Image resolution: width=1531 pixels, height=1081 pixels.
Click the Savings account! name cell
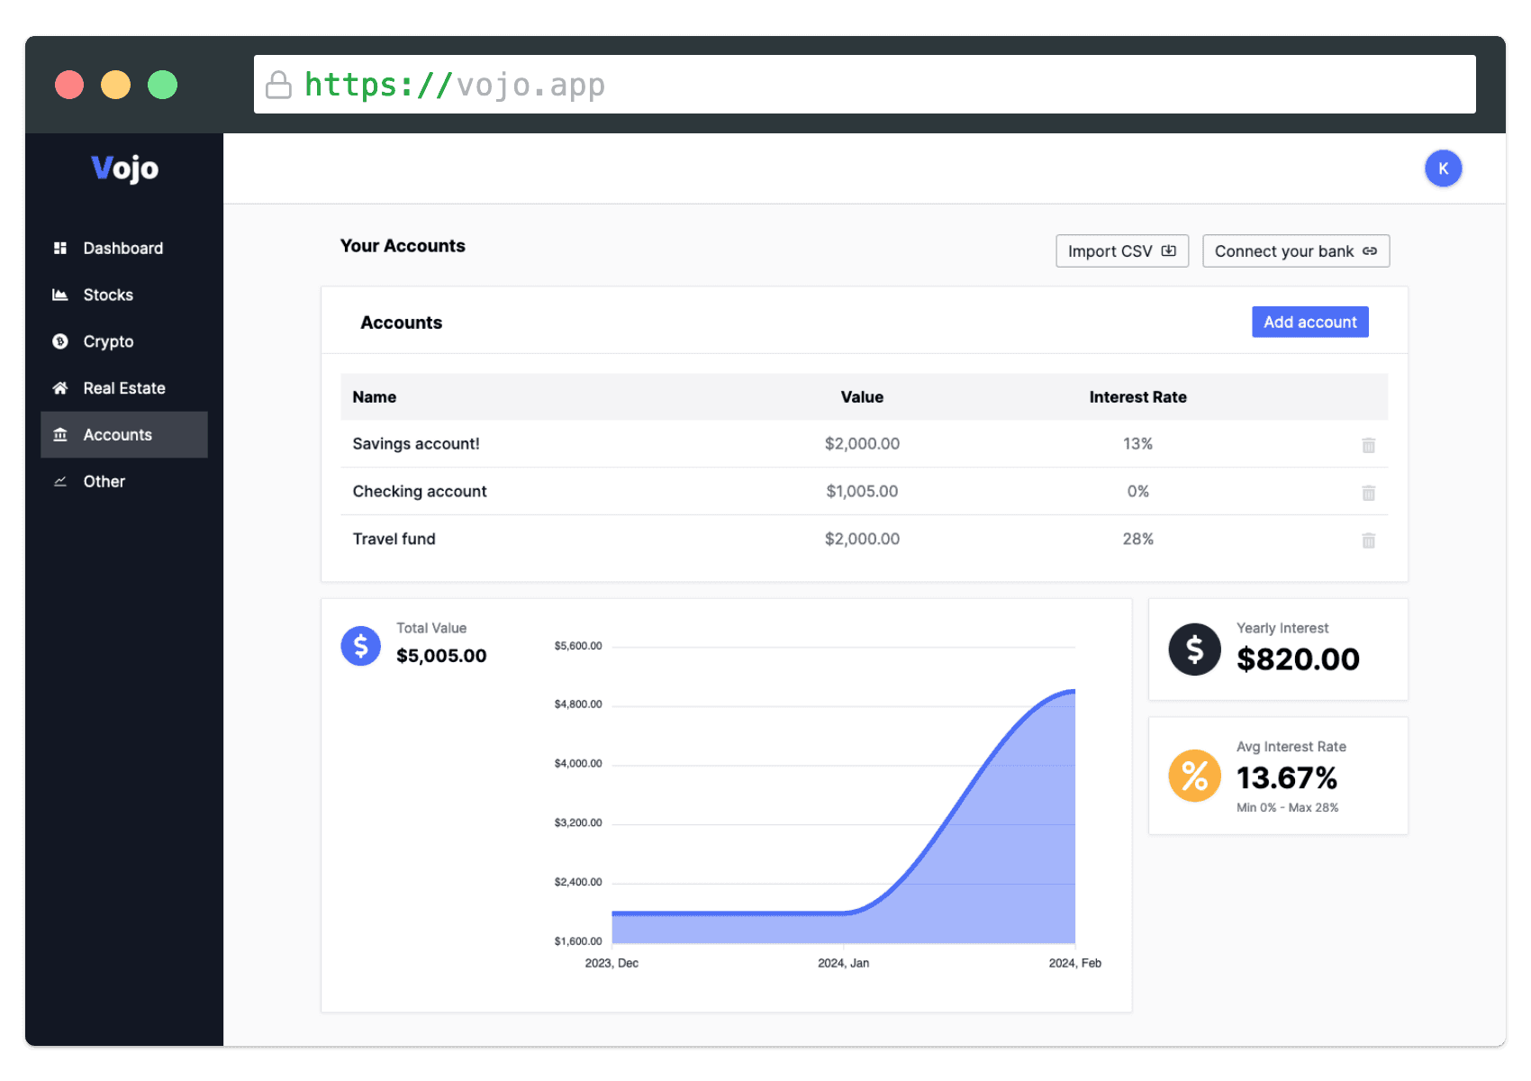click(x=416, y=443)
